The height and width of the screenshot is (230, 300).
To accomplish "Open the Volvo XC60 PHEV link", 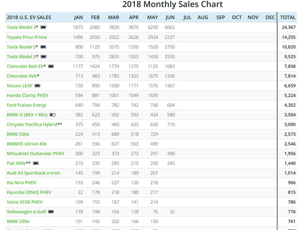I will pos(25,202).
